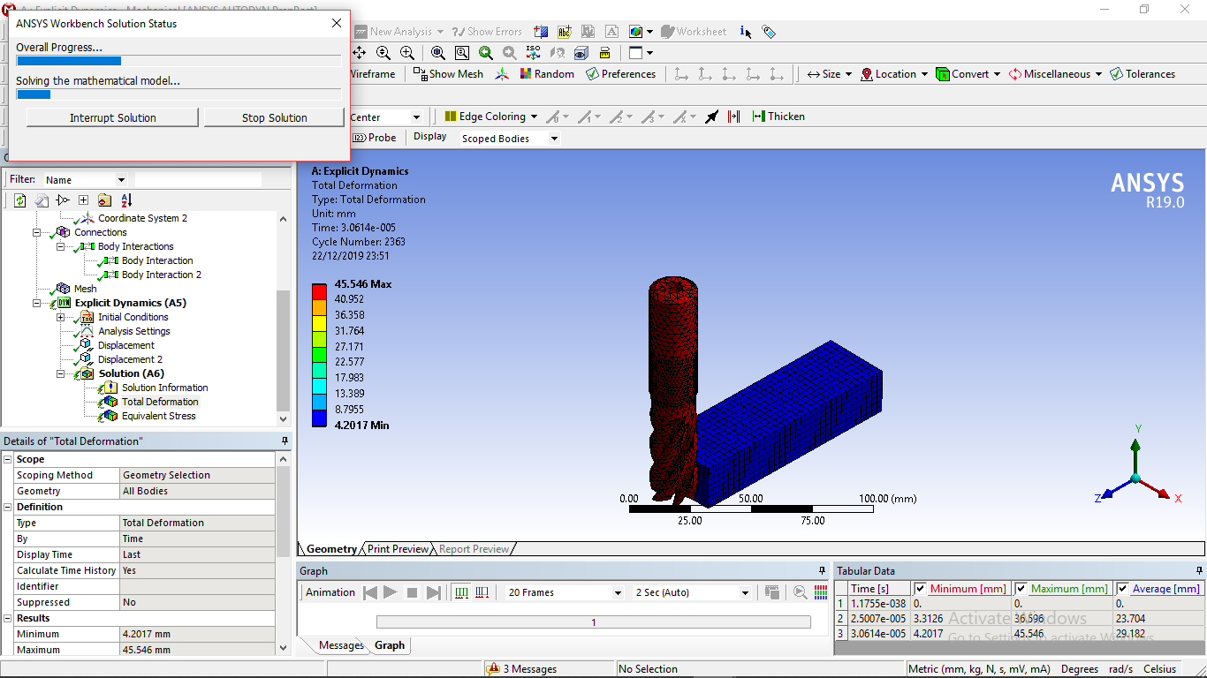This screenshot has width=1207, height=678.
Task: Select Solution Information tree item
Action: tap(164, 388)
